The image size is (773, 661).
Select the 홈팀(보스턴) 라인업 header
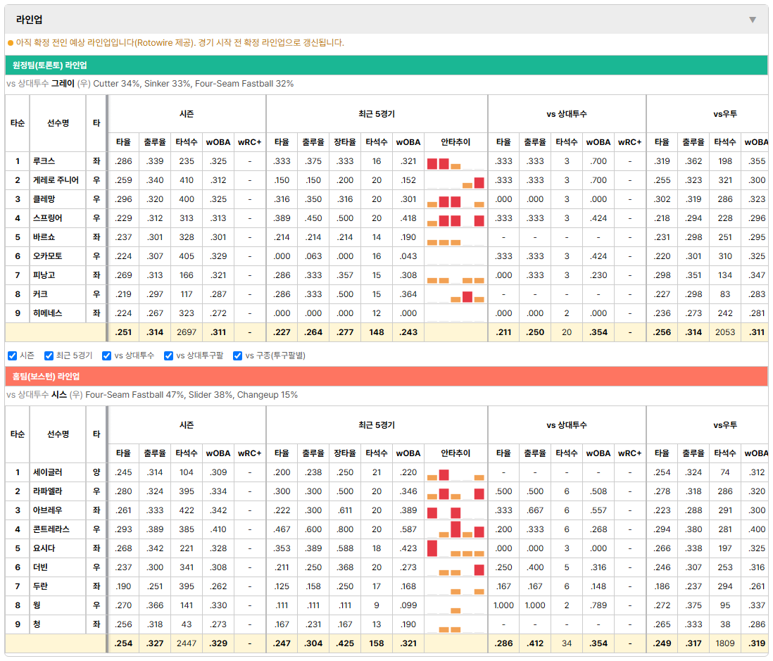(386, 376)
